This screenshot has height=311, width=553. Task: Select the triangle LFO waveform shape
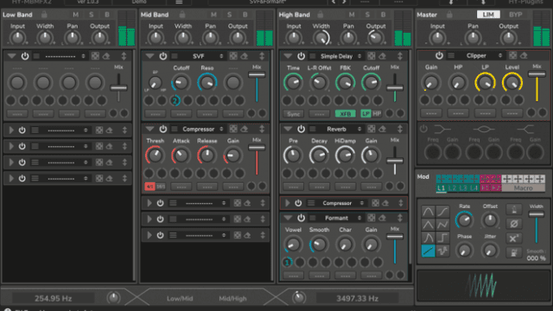429,225
